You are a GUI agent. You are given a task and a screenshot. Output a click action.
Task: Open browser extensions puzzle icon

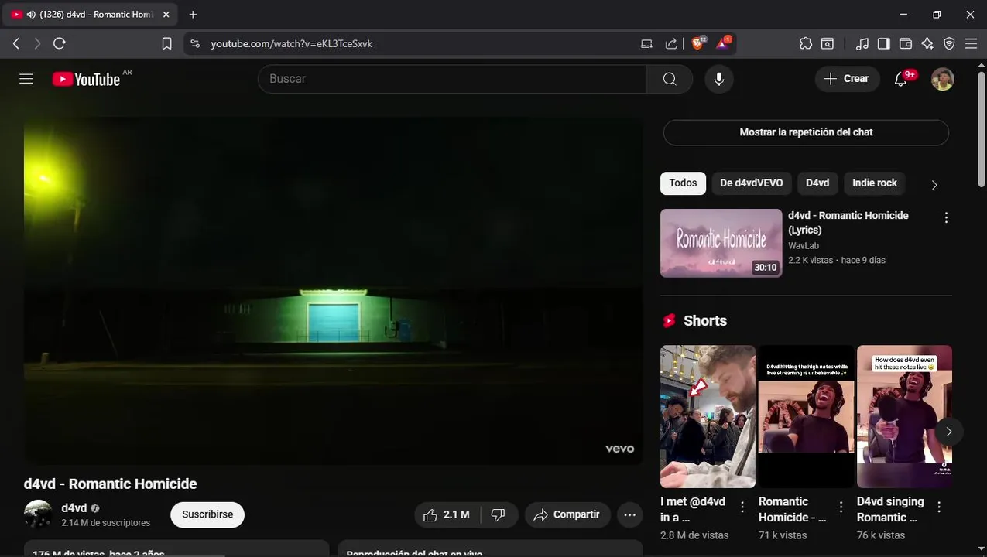click(x=806, y=44)
